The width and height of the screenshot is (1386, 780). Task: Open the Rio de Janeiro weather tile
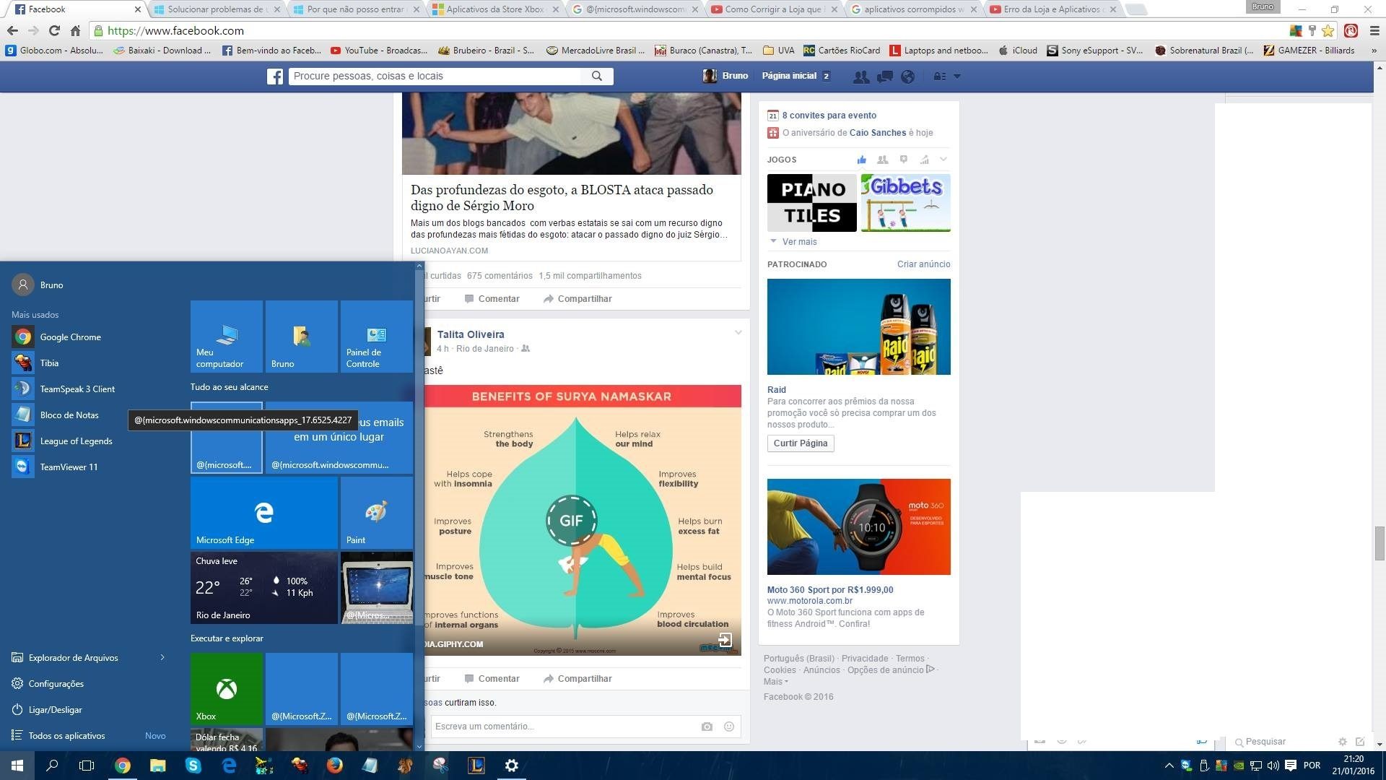point(264,588)
